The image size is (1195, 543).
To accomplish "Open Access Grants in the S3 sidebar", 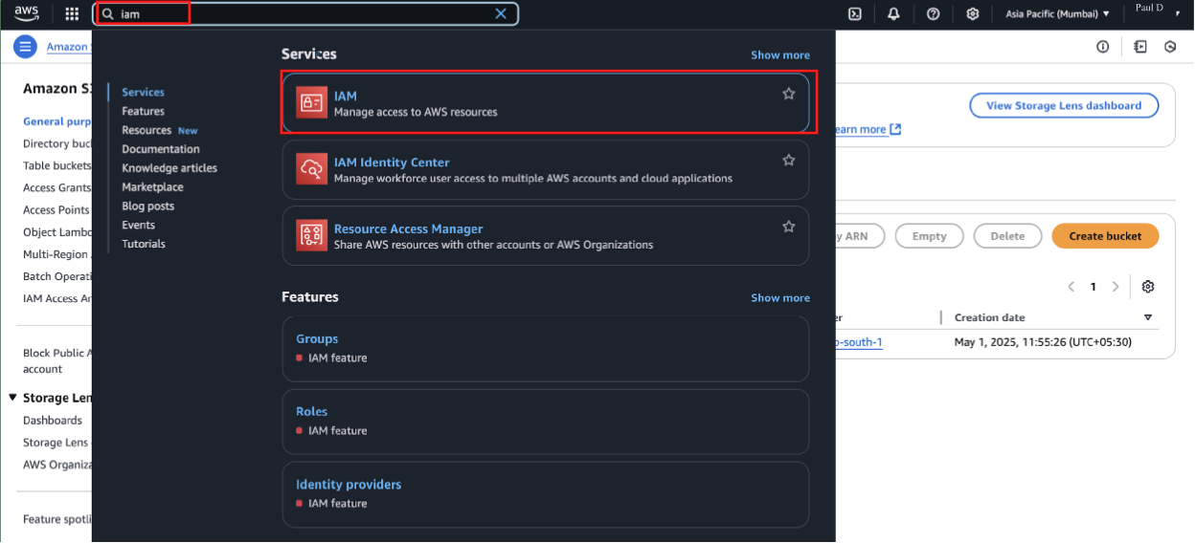I will point(57,188).
